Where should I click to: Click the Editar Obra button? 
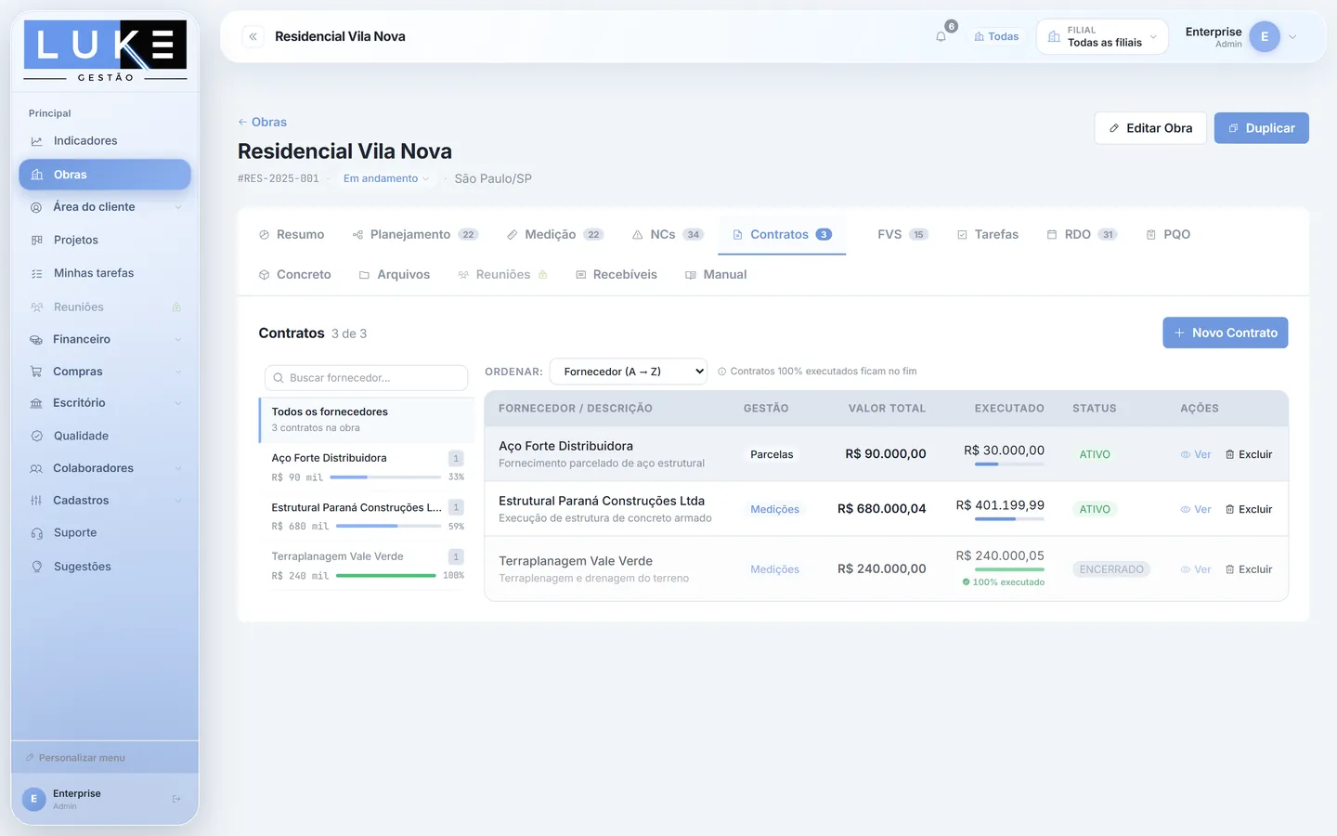(x=1150, y=128)
